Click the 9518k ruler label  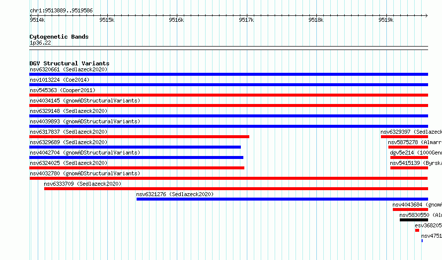tap(316, 20)
